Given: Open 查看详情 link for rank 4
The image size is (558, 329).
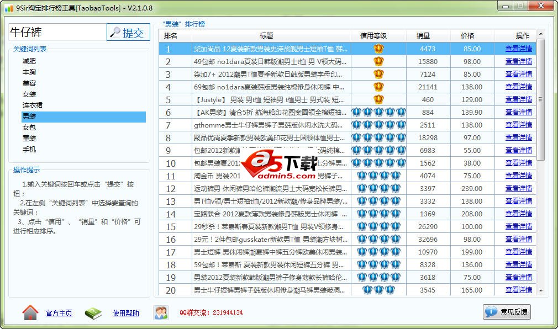Looking at the screenshot, I should tap(519, 87).
